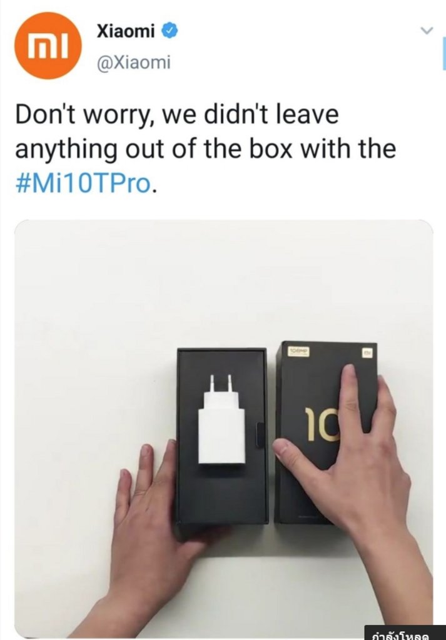Click the blue scrollbar strip at right edge
The image size is (446, 640).
[444, 53]
